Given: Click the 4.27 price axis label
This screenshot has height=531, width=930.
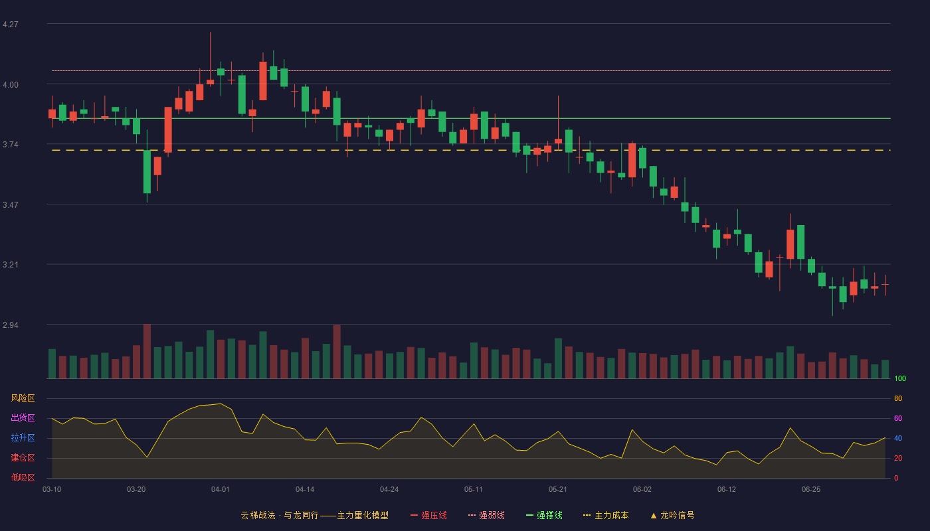Looking at the screenshot, I should pyautogui.click(x=11, y=25).
